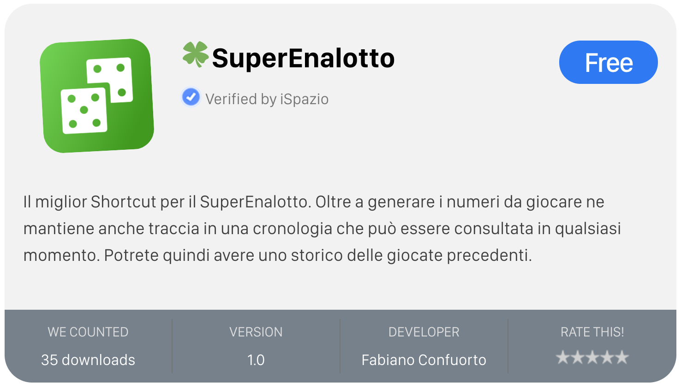Click the version number 1.0

point(256,360)
